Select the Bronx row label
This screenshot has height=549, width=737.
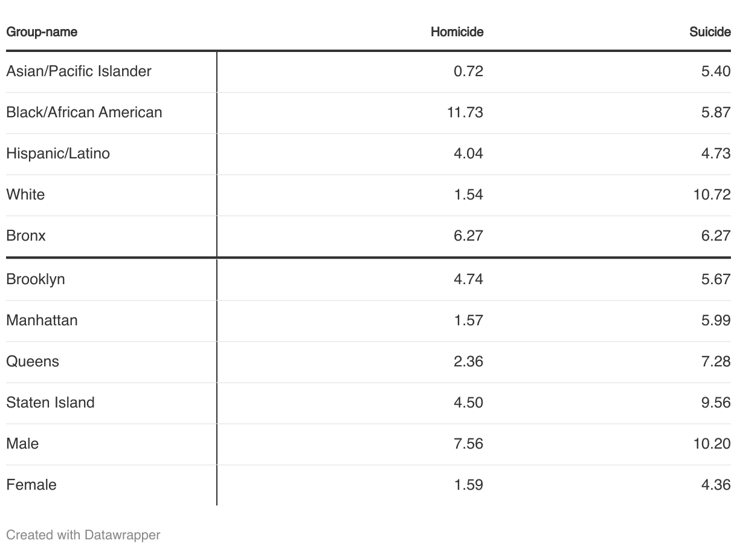pos(26,236)
